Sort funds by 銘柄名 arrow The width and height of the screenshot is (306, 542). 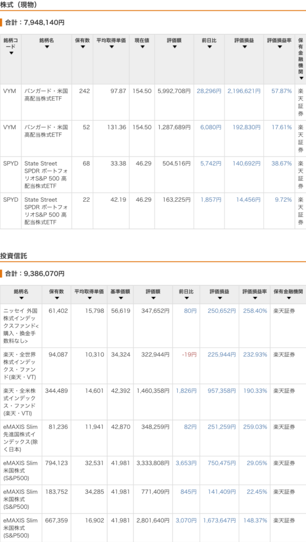pos(21,298)
